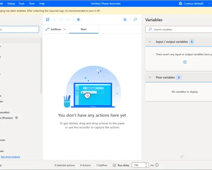Click the Contoso (default) environment
The width and height of the screenshot is (212, 170).
click(x=191, y=4)
